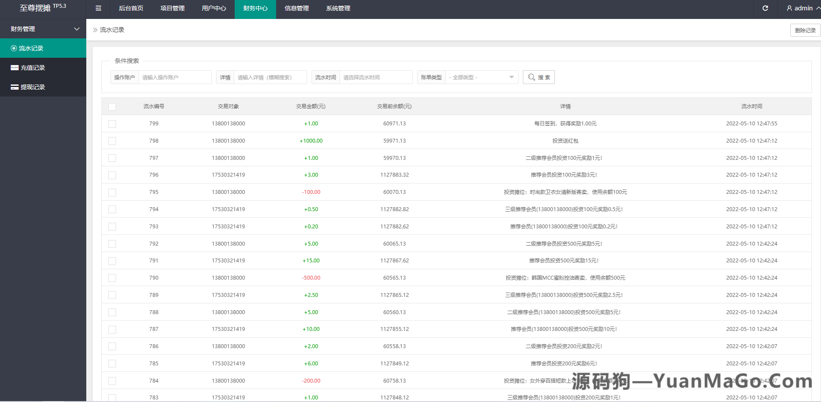Click the 流水记录 yen icon in sidebar
The image size is (821, 402).
14,48
